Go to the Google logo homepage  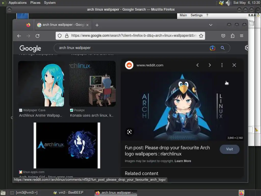(30, 48)
